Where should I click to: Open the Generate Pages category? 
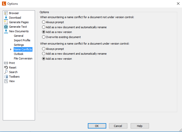pyautogui.click(x=19, y=22)
